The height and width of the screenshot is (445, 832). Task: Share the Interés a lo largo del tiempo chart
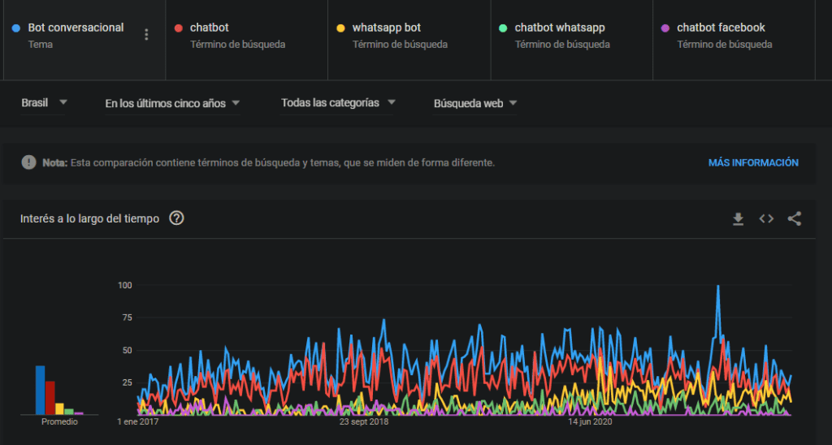795,218
